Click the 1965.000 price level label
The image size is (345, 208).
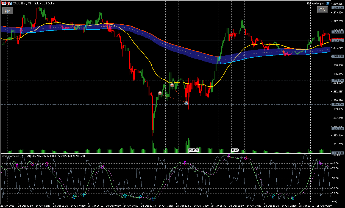point(337,80)
